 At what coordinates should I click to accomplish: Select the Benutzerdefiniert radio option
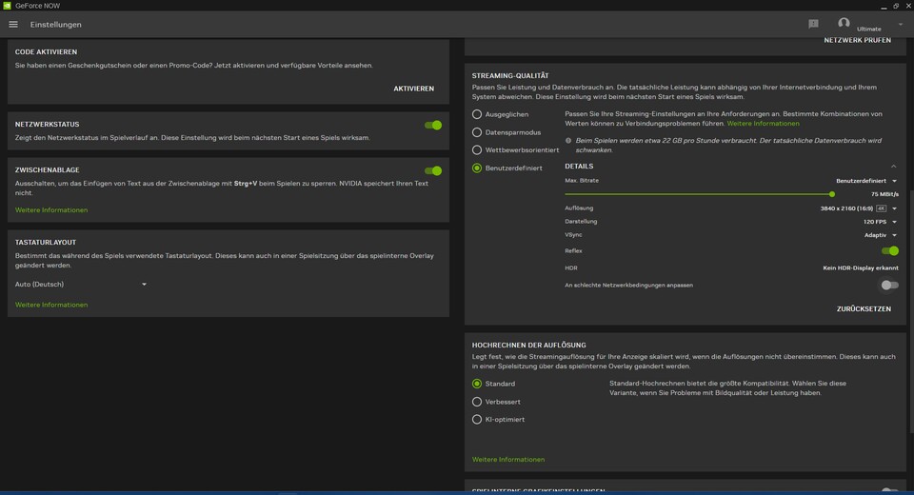pos(477,168)
